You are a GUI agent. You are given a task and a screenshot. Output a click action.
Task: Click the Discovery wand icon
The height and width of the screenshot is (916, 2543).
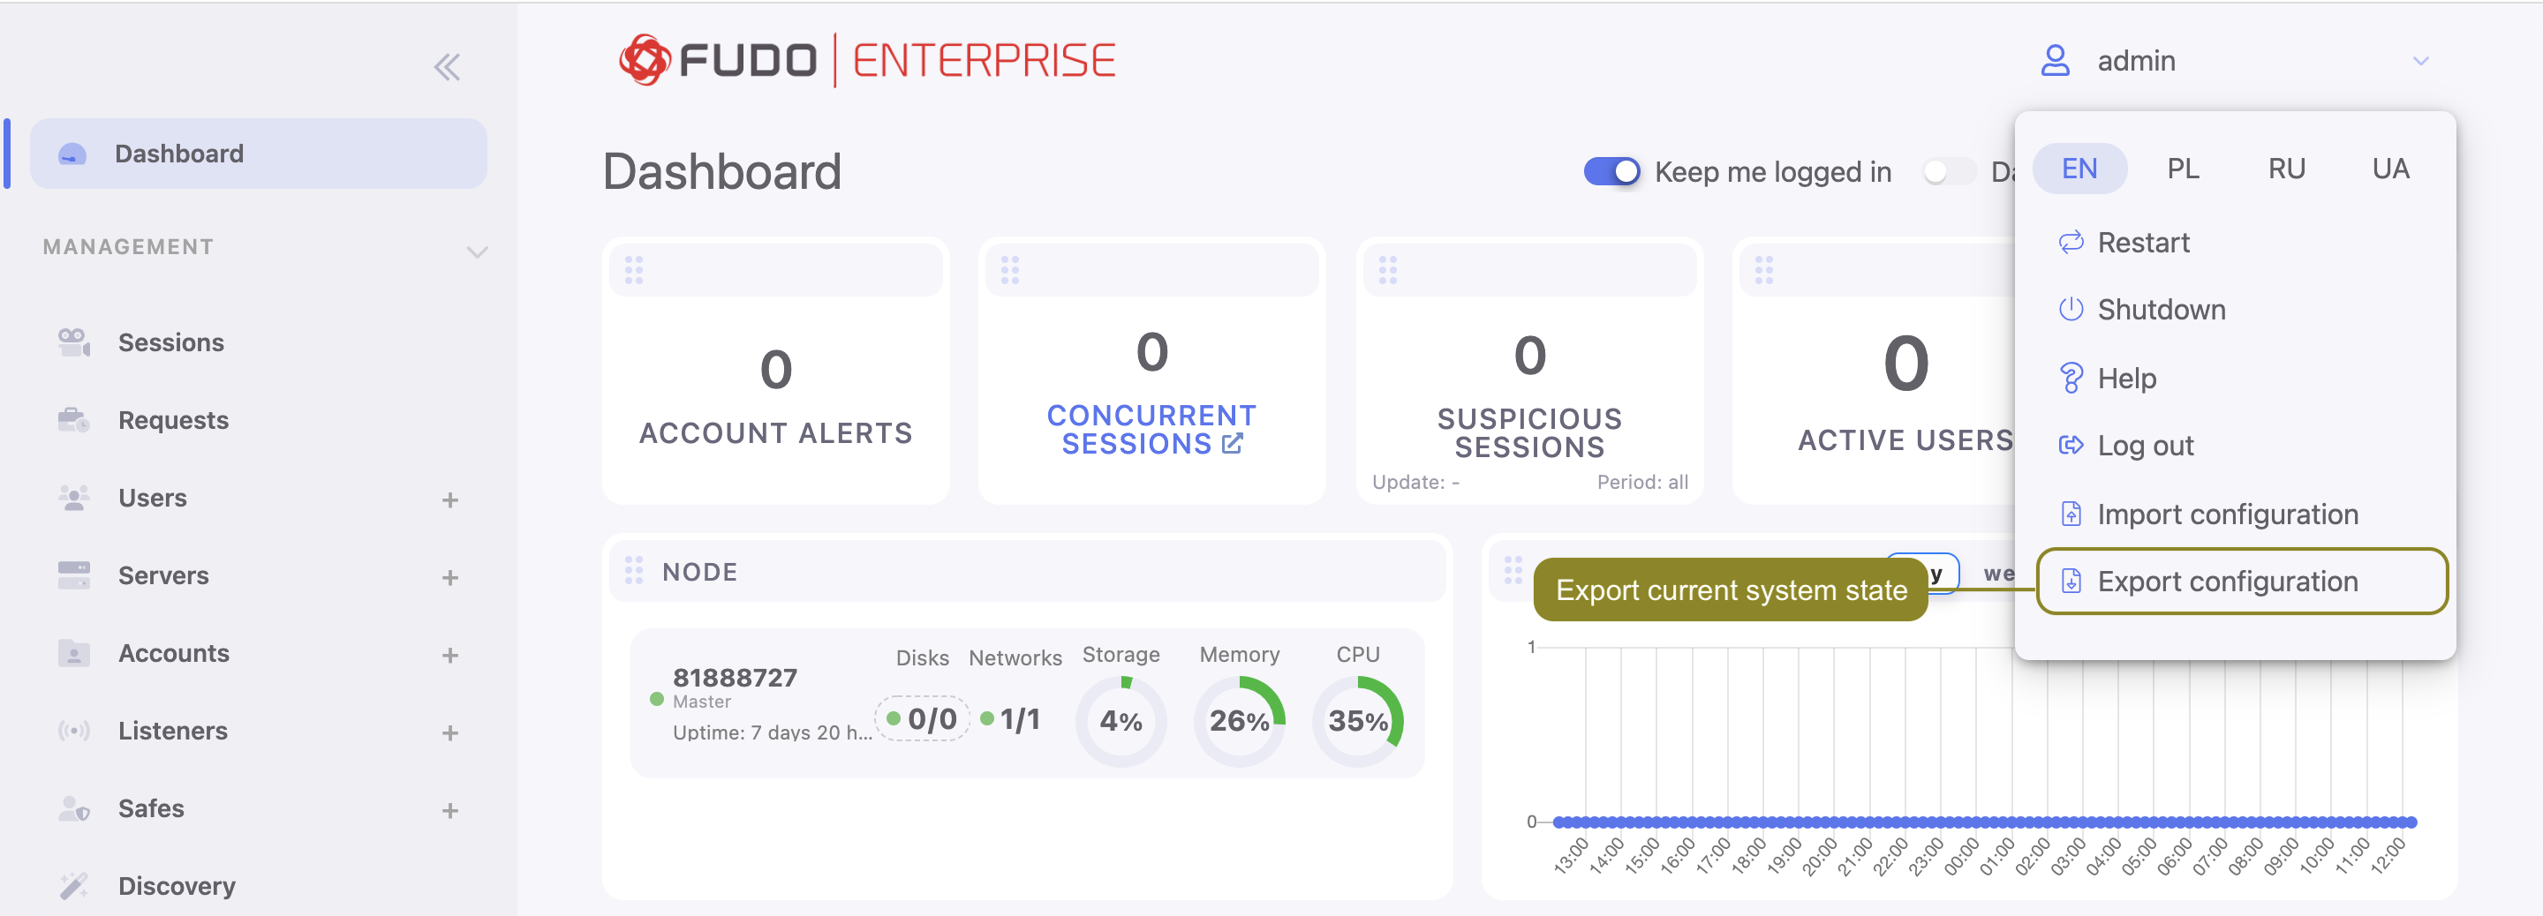tap(74, 885)
